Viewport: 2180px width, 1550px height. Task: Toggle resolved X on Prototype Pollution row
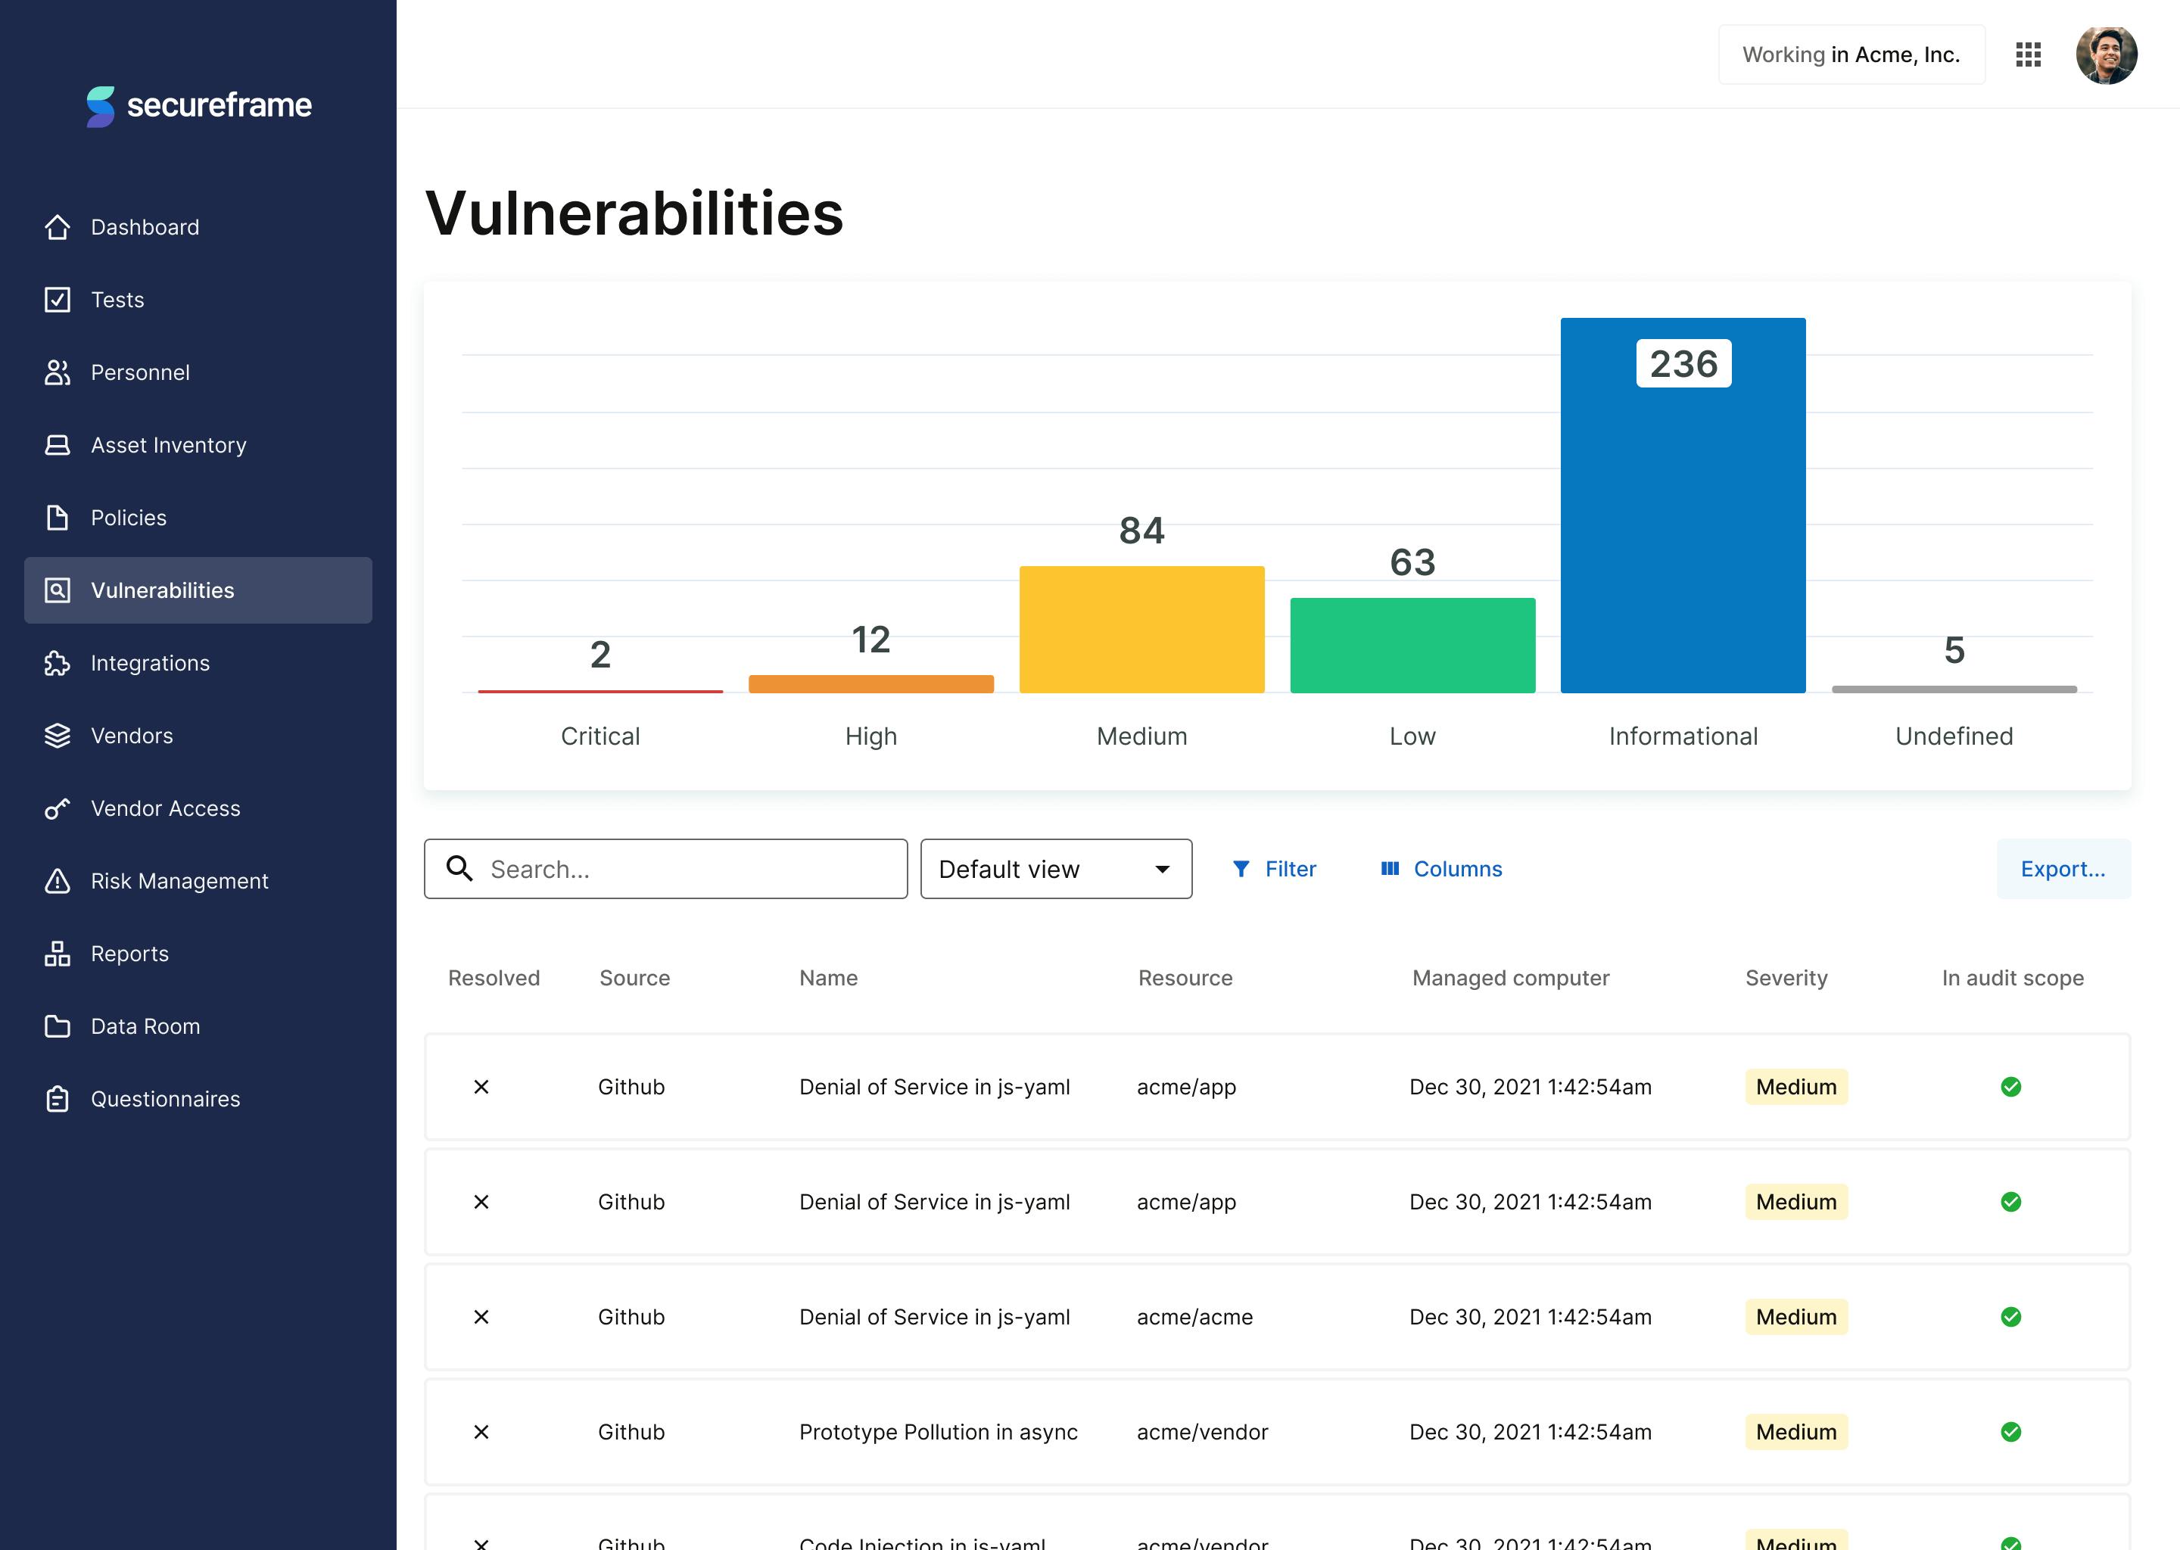[481, 1432]
